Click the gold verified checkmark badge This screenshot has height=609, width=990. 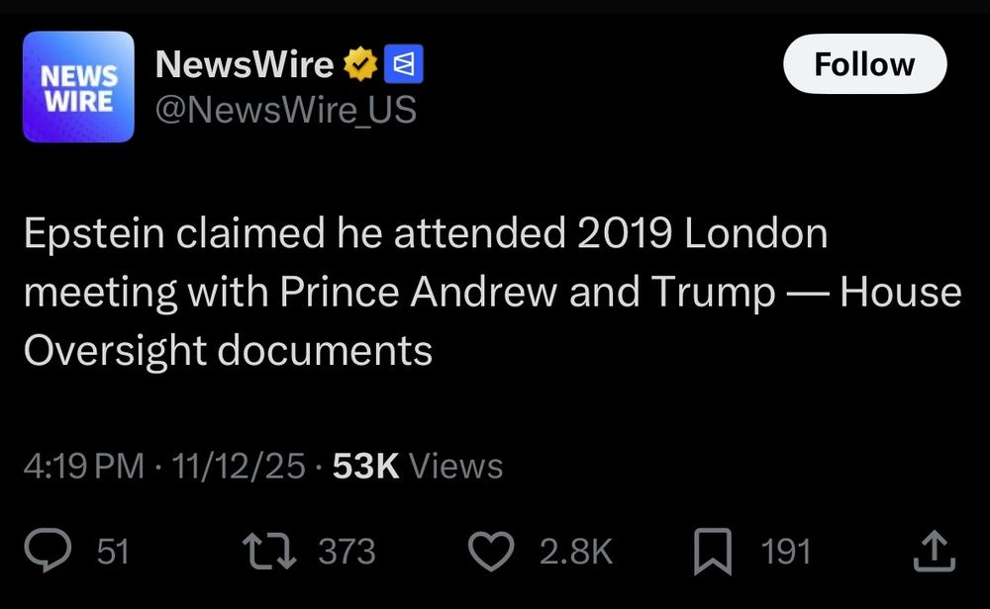pos(359,62)
